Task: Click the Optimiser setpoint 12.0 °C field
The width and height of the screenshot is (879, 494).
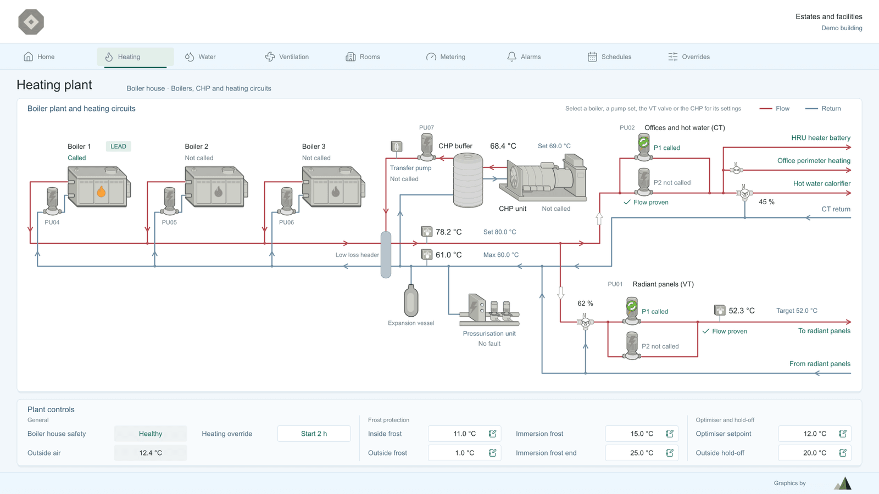Action: [x=815, y=434]
